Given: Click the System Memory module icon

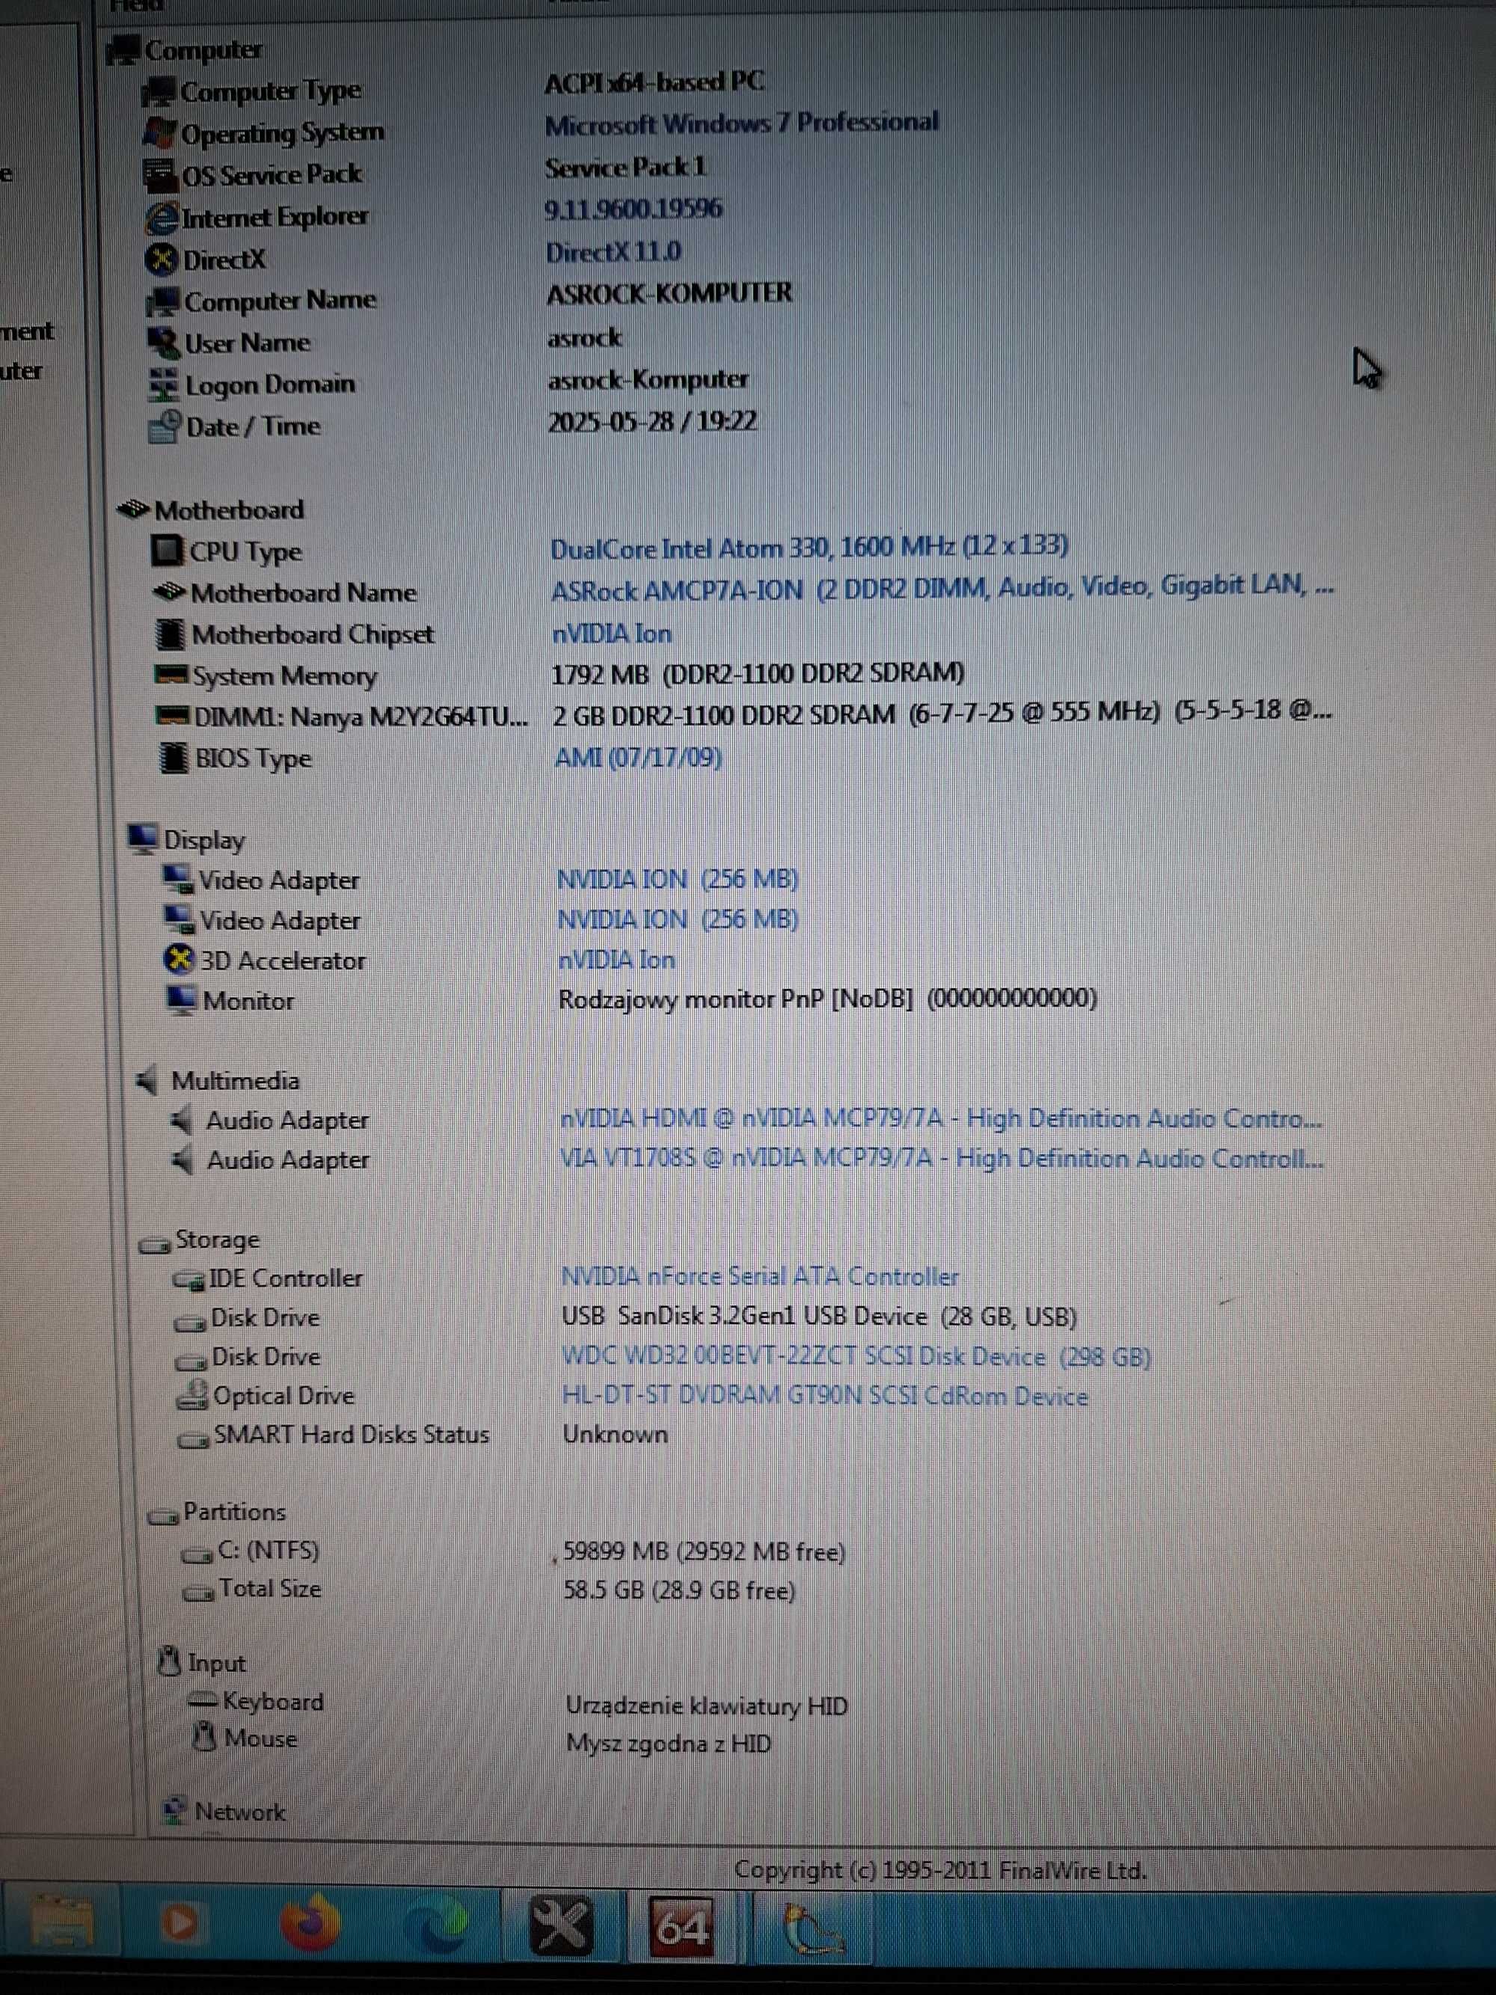Looking at the screenshot, I should point(171,675).
